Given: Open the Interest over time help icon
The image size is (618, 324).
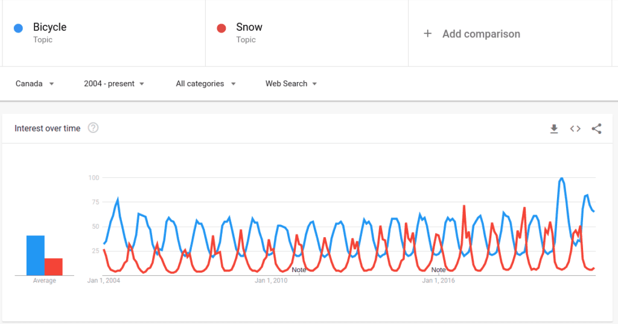Looking at the screenshot, I should pos(93,128).
